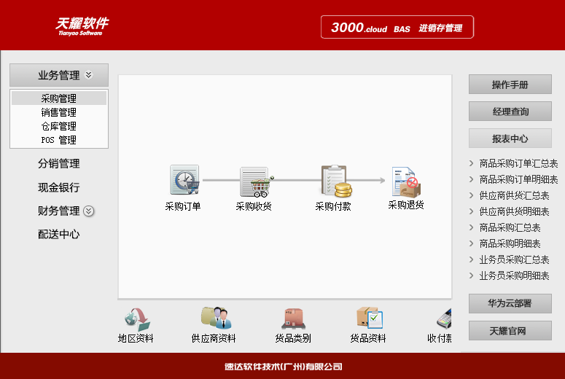Open the 地区资料 region data icon
Viewport: 565px width, 379px height.
(x=136, y=319)
